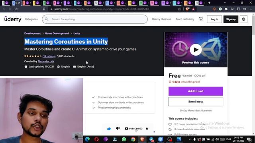
Task: Click the Sign up button
Action: pyautogui.click(x=231, y=19)
